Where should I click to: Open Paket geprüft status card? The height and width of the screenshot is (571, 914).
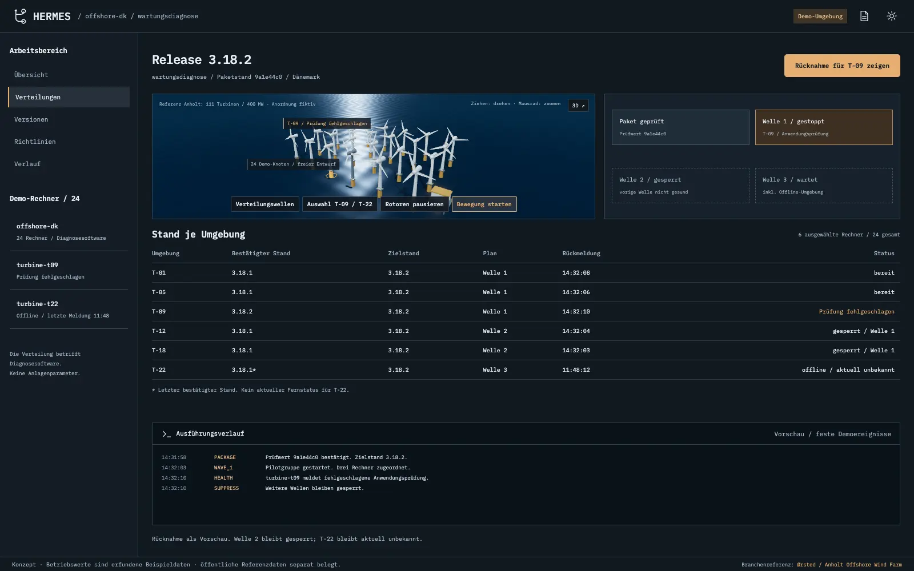pos(680,127)
